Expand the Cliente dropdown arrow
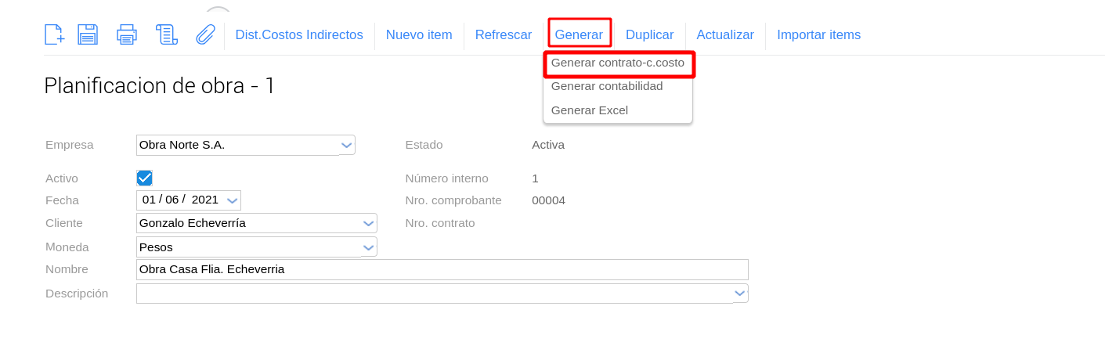This screenshot has width=1105, height=353. pyautogui.click(x=369, y=223)
